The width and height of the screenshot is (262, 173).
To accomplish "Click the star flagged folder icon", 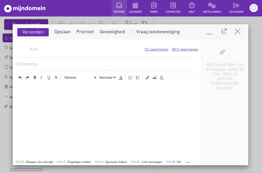I will click(6, 47).
